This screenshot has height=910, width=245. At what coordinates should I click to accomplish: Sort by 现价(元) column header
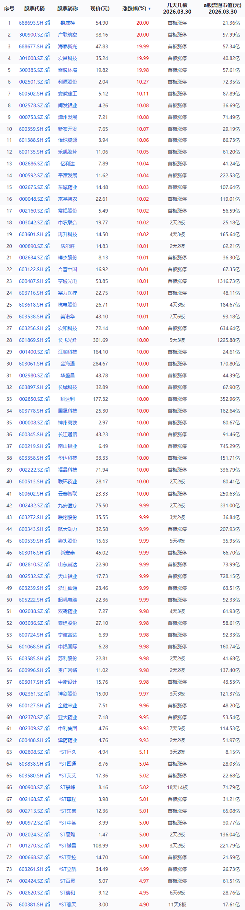(100, 9)
